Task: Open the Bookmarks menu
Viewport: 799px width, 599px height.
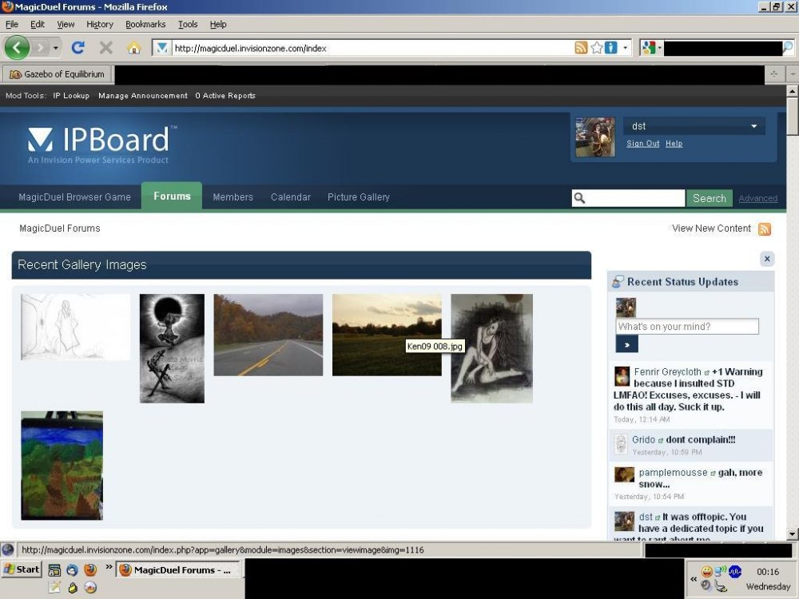Action: coord(145,24)
